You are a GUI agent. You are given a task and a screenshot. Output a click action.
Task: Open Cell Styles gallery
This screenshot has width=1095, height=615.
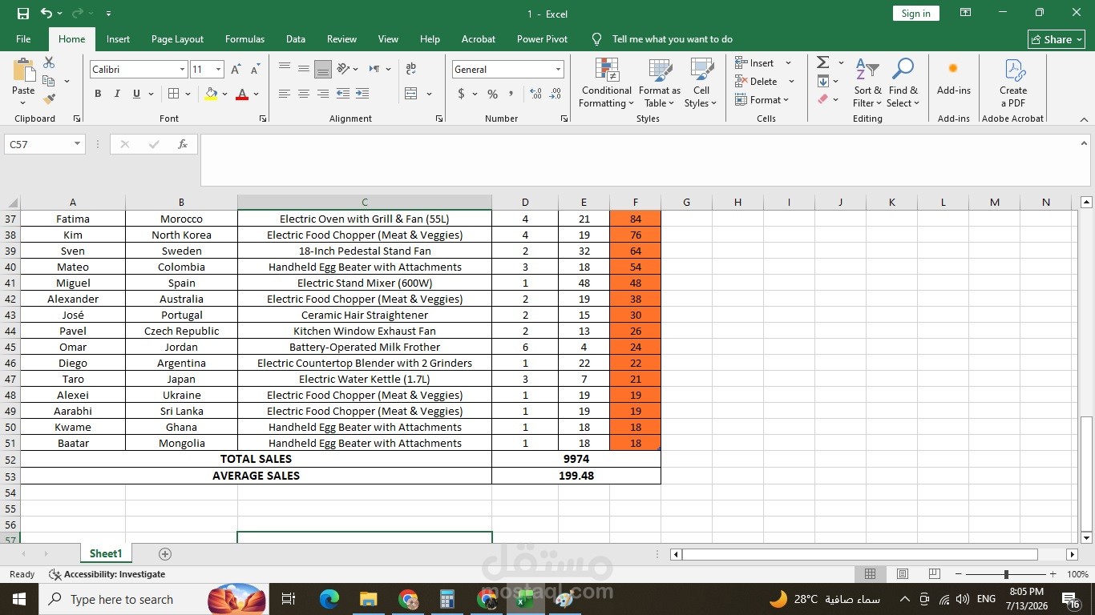tap(701, 83)
